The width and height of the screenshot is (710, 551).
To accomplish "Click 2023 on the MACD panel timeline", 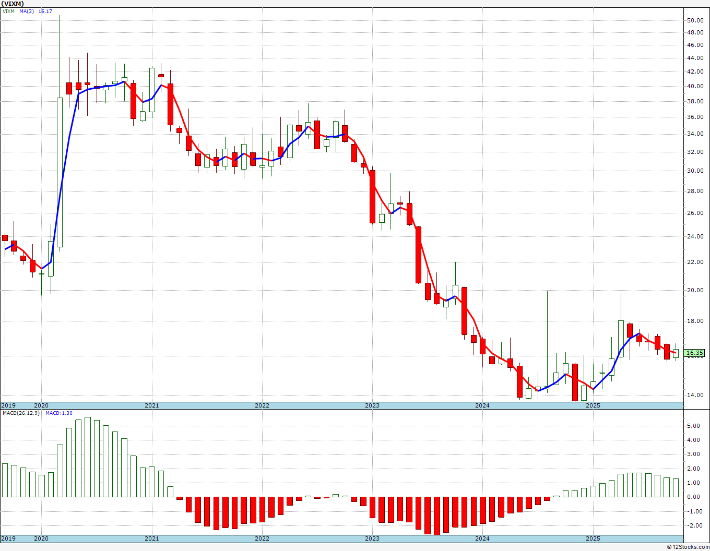I will point(372,538).
